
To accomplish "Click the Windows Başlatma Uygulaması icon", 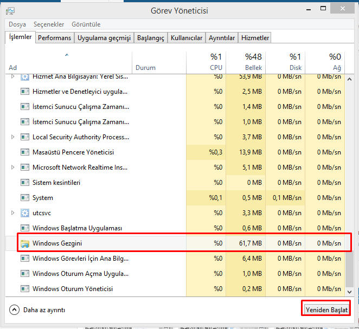I will (x=25, y=228).
